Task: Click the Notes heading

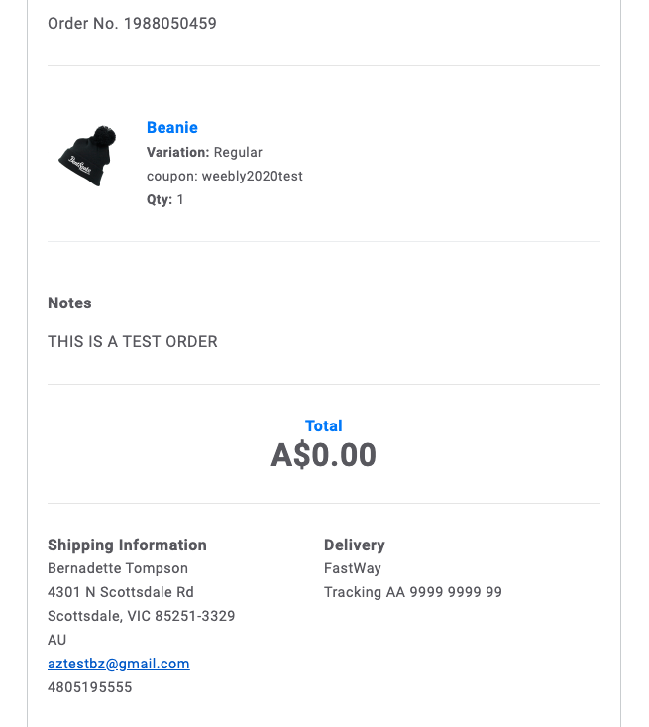Action: [x=69, y=303]
